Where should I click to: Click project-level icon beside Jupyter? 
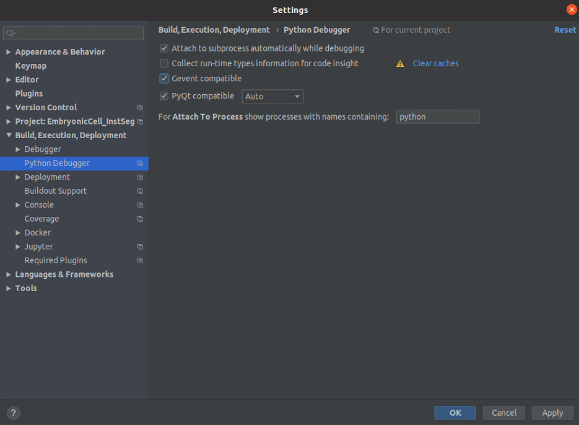140,247
